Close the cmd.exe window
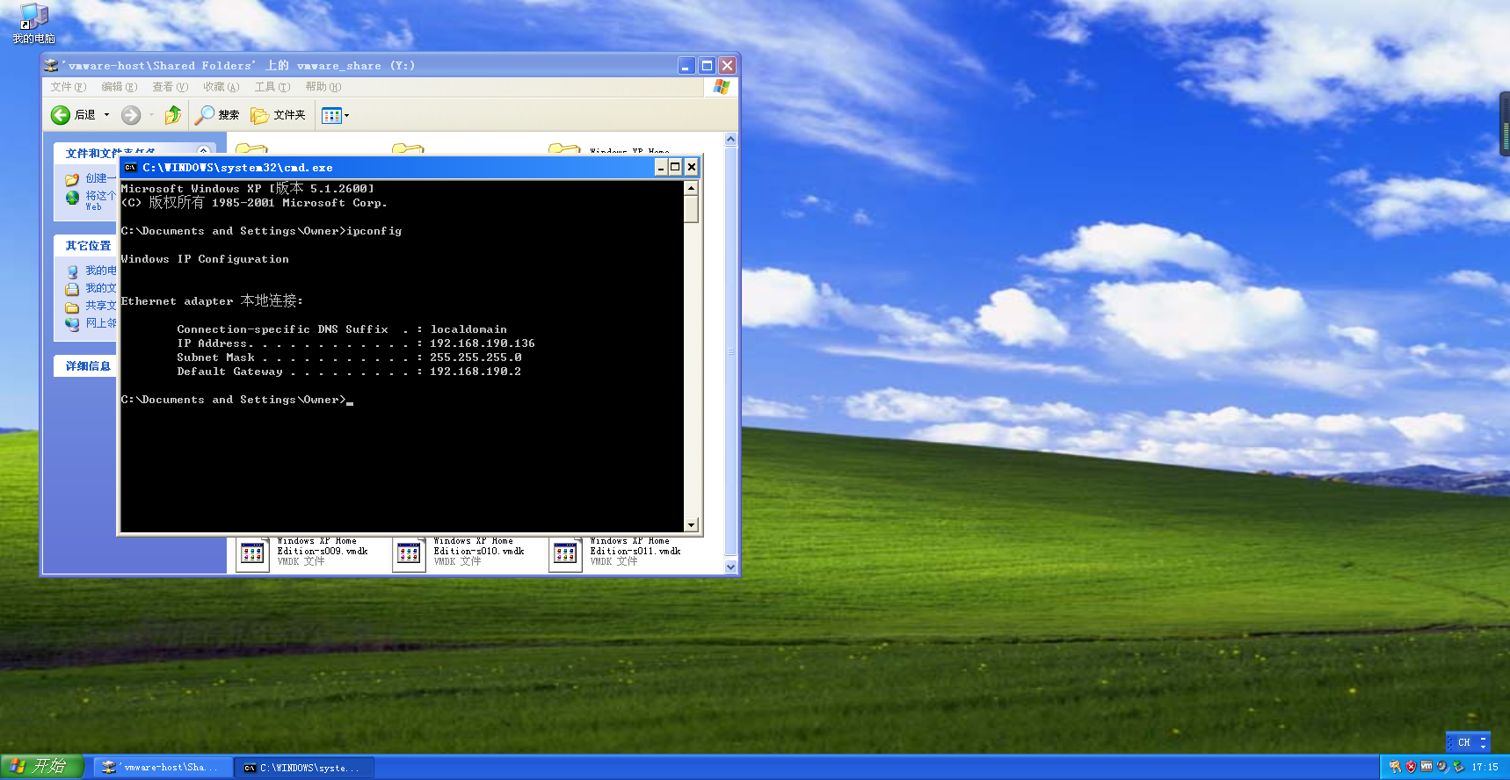The width and height of the screenshot is (1510, 780). click(x=692, y=168)
